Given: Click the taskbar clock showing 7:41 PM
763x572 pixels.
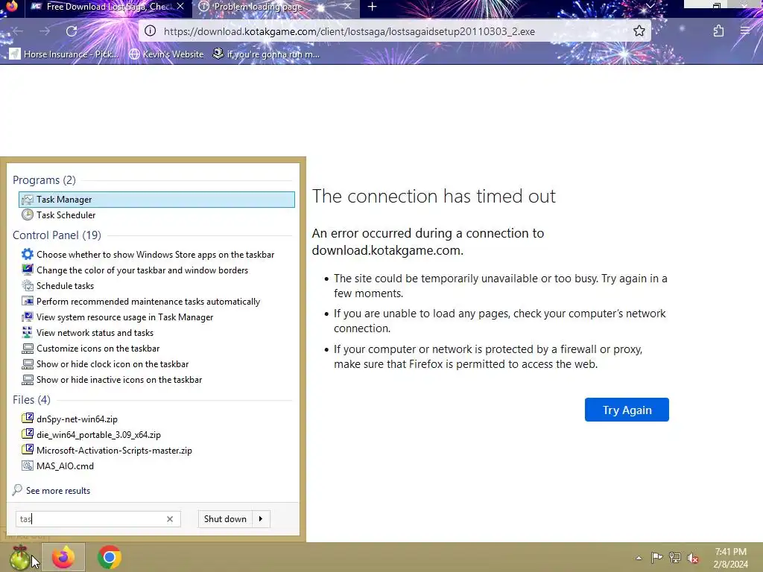Looking at the screenshot, I should pyautogui.click(x=730, y=558).
